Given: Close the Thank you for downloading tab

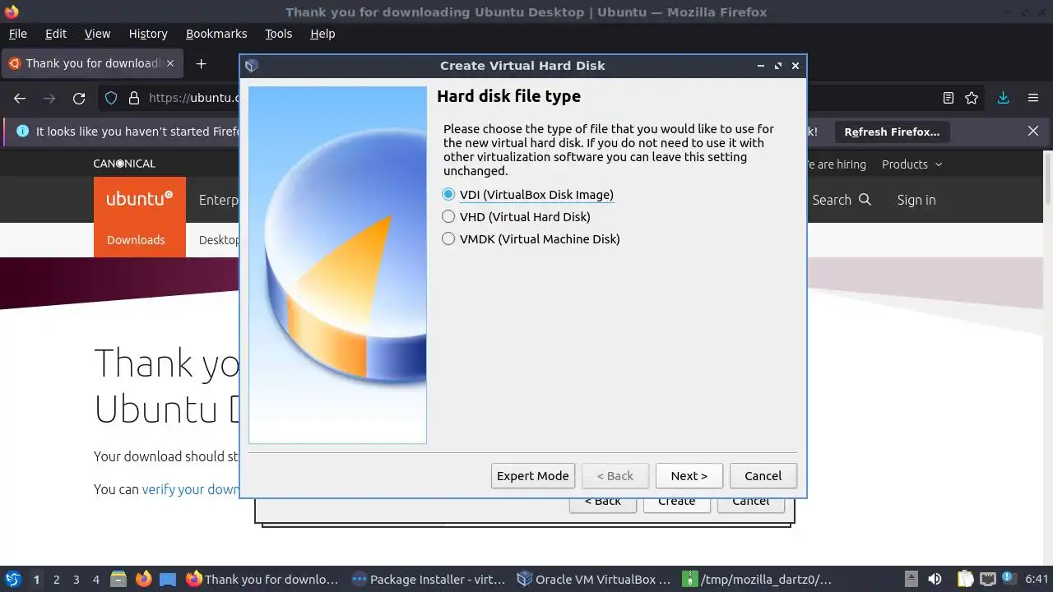Looking at the screenshot, I should coord(170,63).
